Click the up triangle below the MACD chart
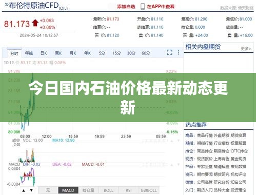Image resolution: width=256 pixels, height=195 pixels. pos(24,190)
